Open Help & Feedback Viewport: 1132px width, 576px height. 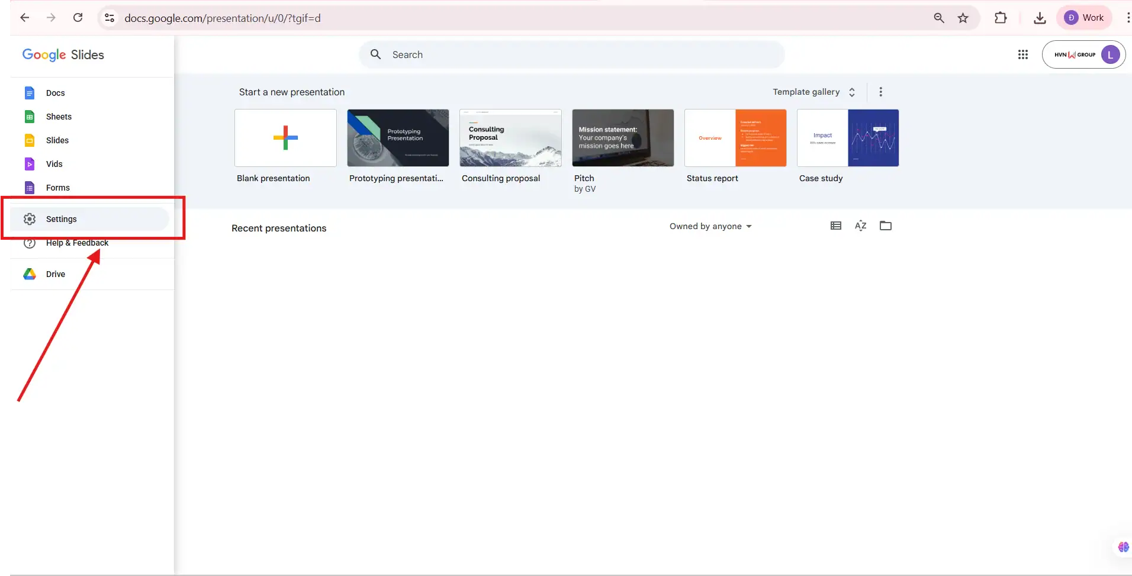pyautogui.click(x=78, y=243)
